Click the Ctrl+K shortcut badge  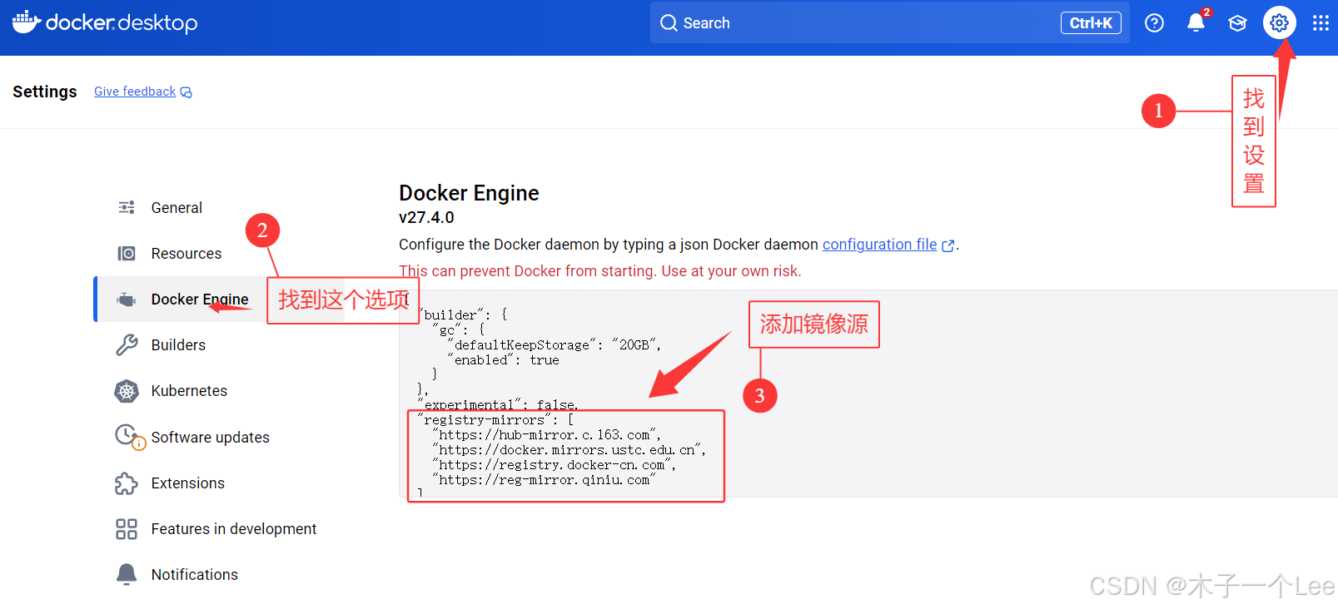(x=1091, y=23)
